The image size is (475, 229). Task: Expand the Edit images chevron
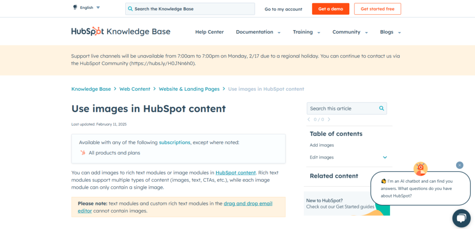click(x=385, y=157)
